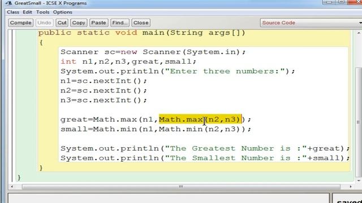The height and width of the screenshot is (203, 362).
Task: Click the BlueJ icon in title bar
Action: tap(9, 3)
